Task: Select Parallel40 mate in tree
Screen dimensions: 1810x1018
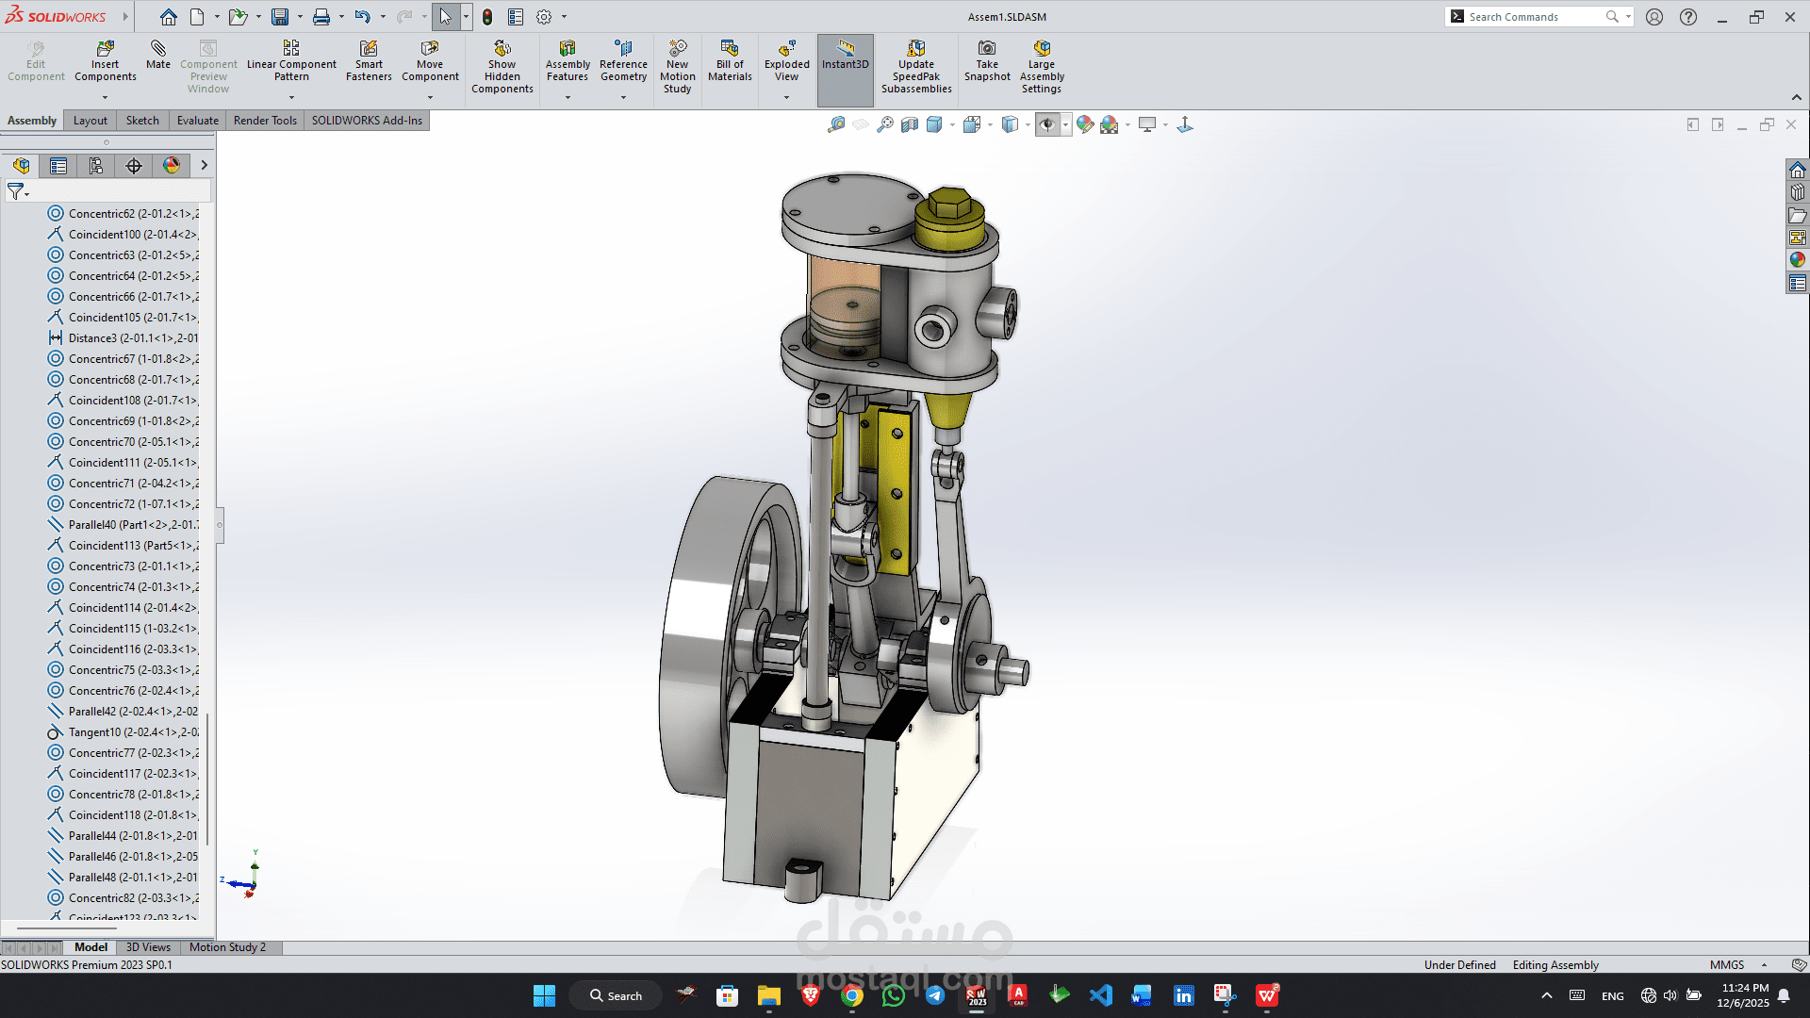Action: 123,525
